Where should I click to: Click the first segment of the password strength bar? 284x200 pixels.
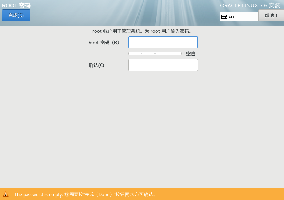tap(135, 54)
